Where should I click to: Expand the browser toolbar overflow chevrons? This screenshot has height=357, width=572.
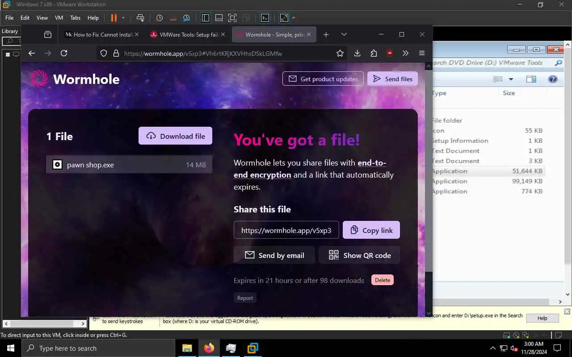[x=405, y=53]
